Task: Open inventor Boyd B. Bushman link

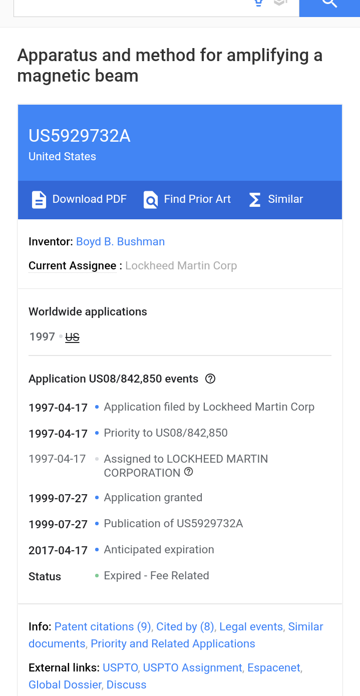Action: (x=120, y=241)
